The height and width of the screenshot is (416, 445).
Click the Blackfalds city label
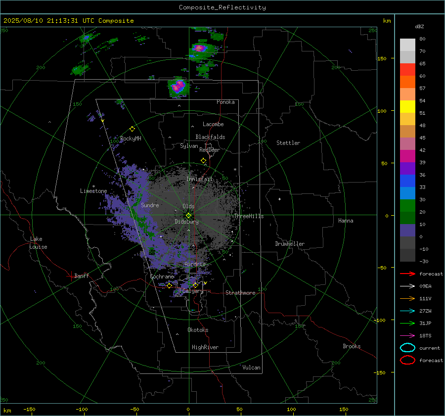pos(210,137)
